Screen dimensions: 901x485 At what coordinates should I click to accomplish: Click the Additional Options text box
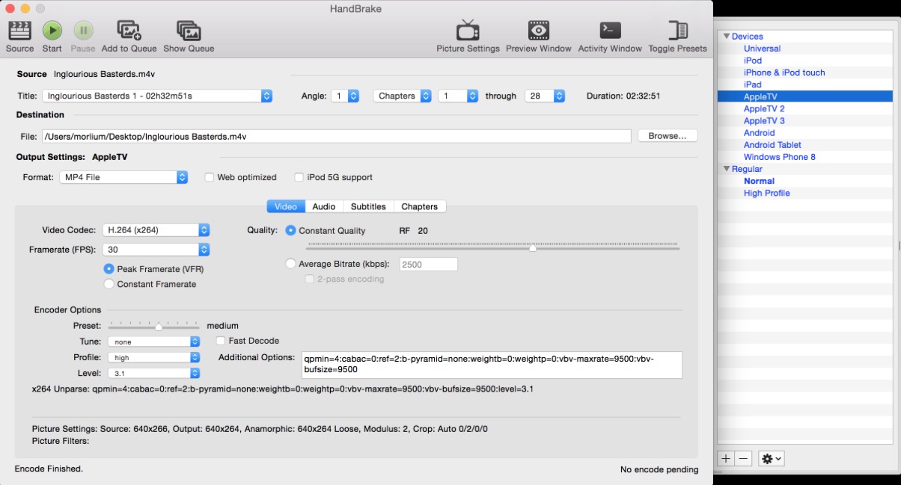492,365
